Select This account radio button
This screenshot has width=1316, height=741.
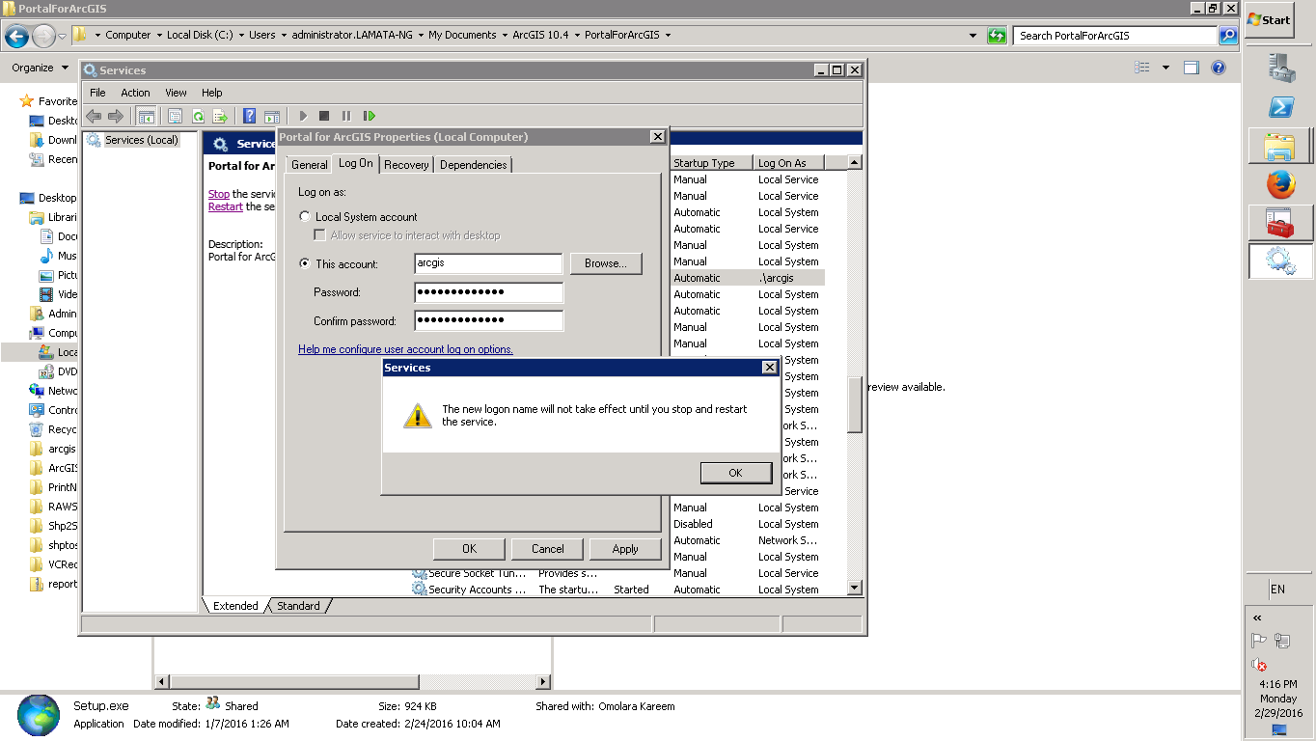[x=305, y=263]
